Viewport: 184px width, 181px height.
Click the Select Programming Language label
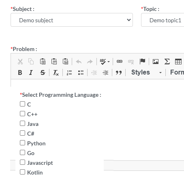tap(60, 95)
